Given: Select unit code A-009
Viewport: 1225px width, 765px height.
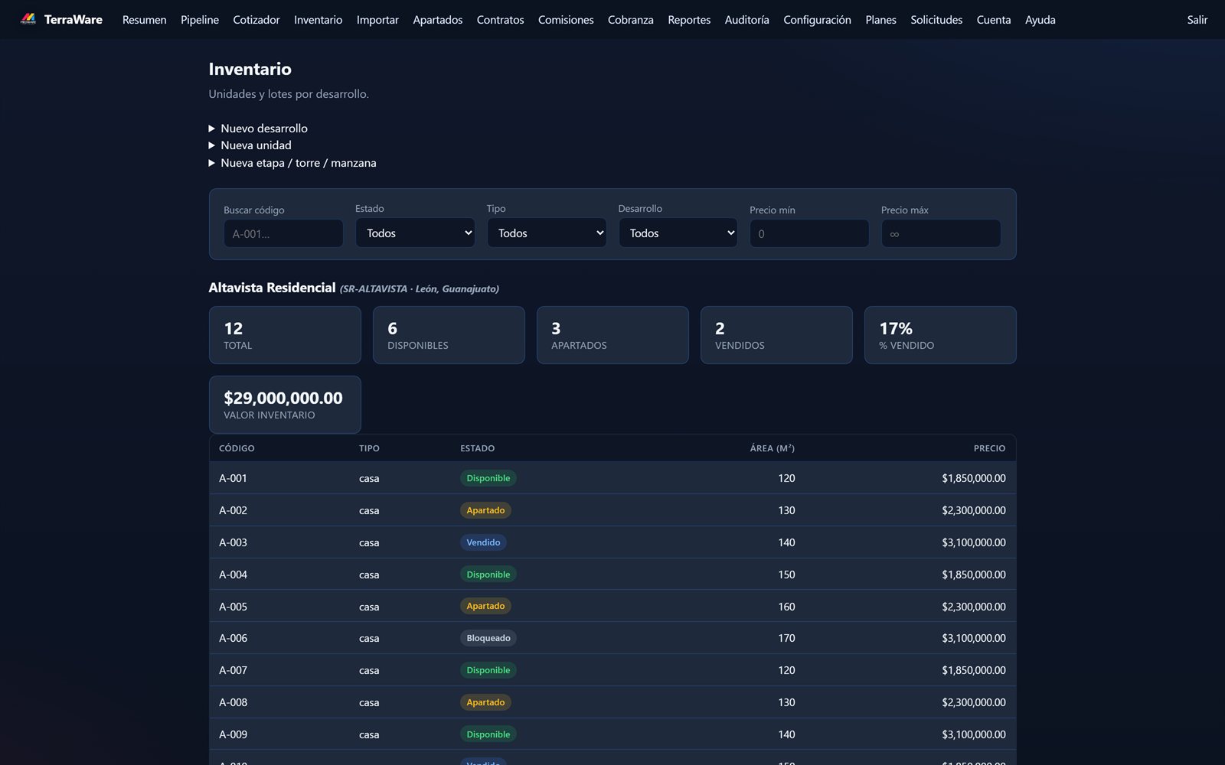Looking at the screenshot, I should pyautogui.click(x=233, y=734).
